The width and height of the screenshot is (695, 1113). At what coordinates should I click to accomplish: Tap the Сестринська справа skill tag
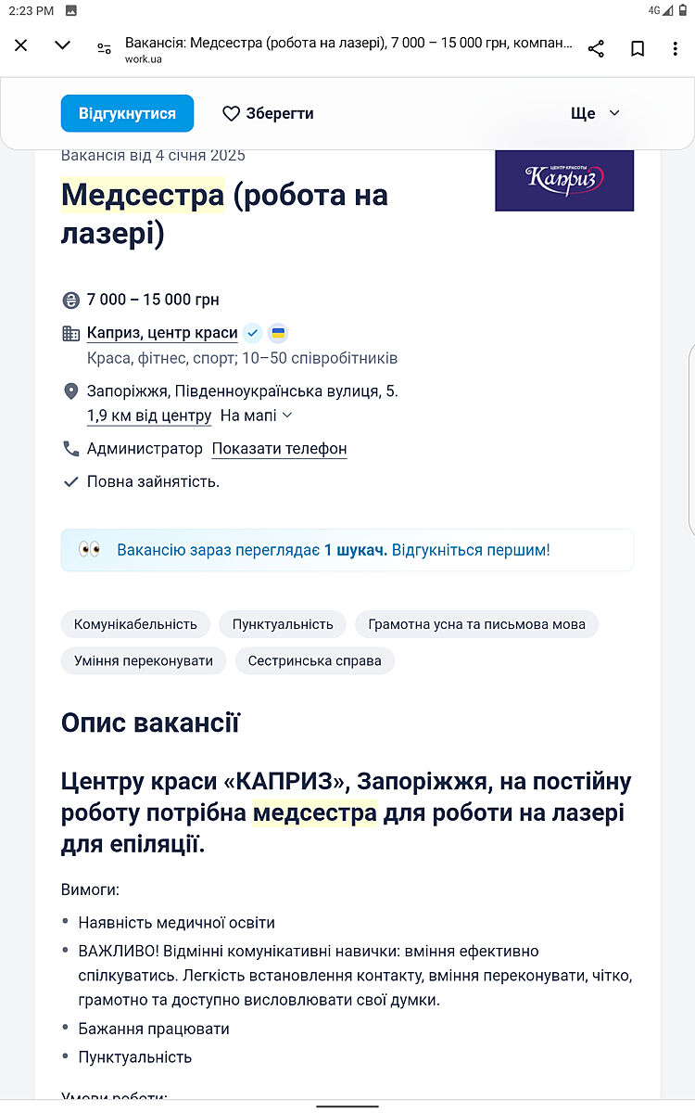tap(314, 661)
